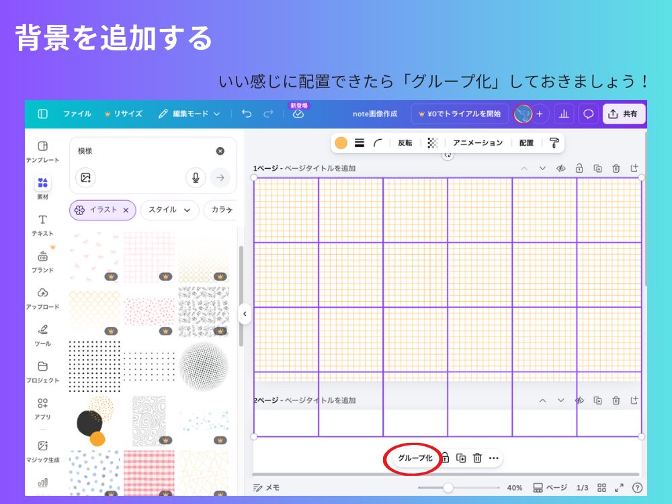Expand the スタイル dropdown filter
672x504 pixels.
(169, 210)
